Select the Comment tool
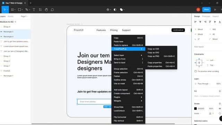 [x=52, y=10]
